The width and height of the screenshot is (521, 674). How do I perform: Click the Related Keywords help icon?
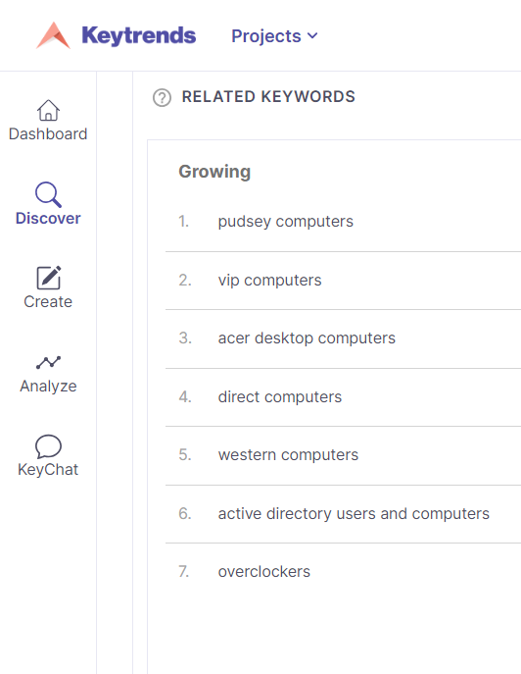tap(162, 97)
